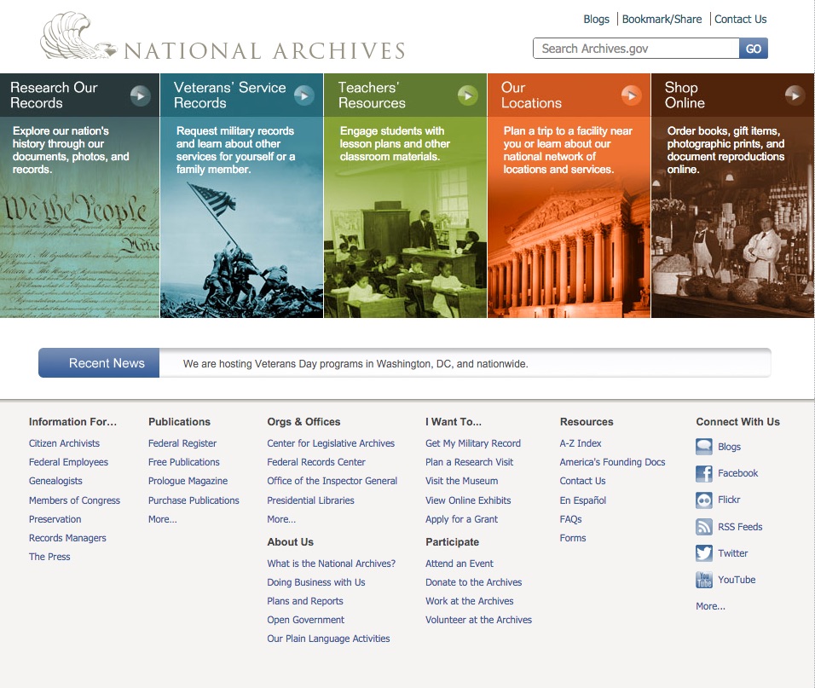
Task: Click the RSS Feeds icon
Action: (x=704, y=527)
